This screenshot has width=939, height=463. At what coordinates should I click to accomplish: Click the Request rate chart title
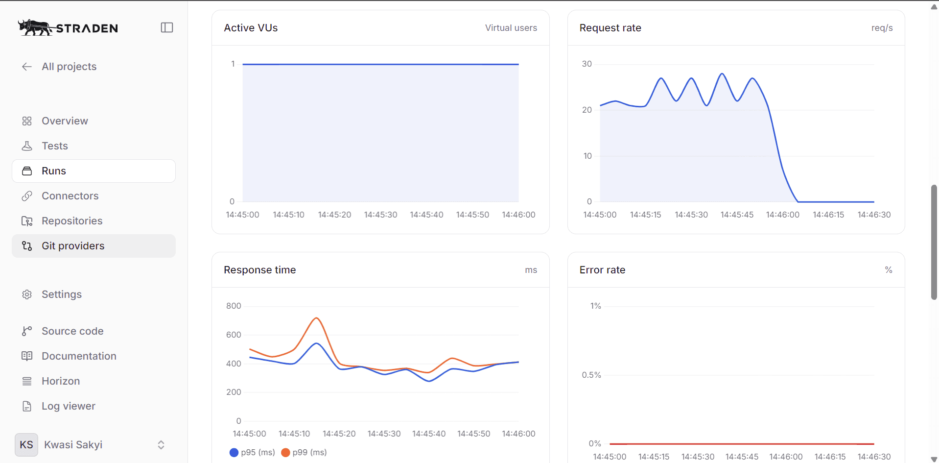[610, 28]
